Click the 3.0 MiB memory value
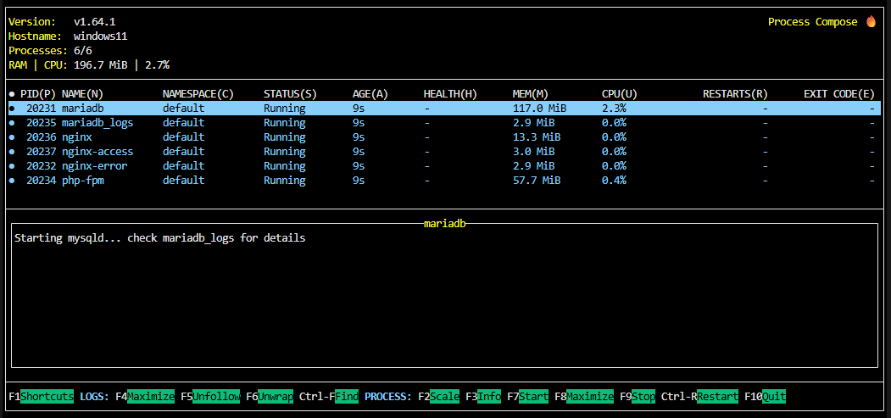The height and width of the screenshot is (418, 891). point(533,152)
